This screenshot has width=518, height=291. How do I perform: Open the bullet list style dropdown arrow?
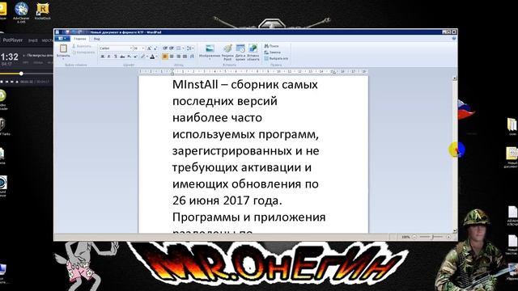[x=183, y=48]
